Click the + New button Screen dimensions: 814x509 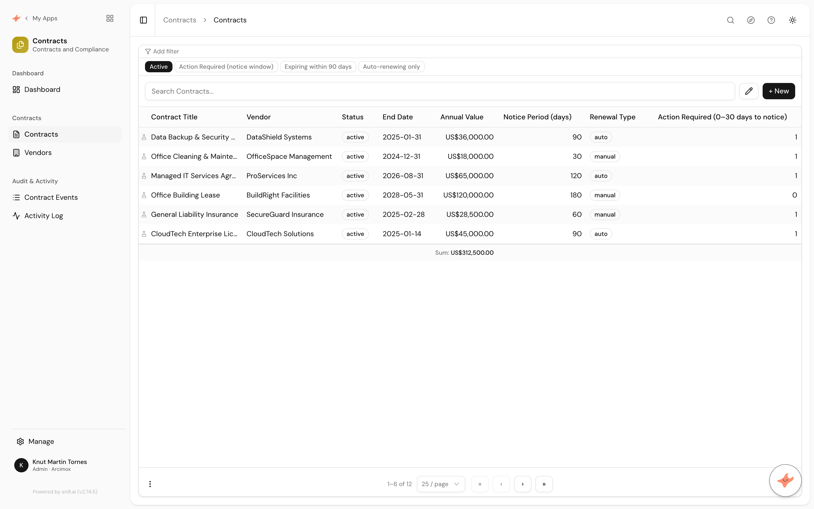(x=778, y=91)
